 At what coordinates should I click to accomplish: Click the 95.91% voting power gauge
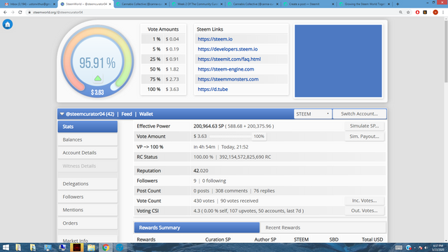[x=97, y=61]
